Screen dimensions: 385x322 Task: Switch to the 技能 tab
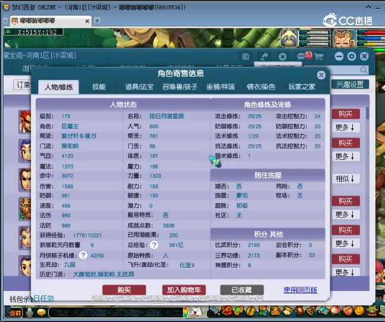click(x=99, y=86)
